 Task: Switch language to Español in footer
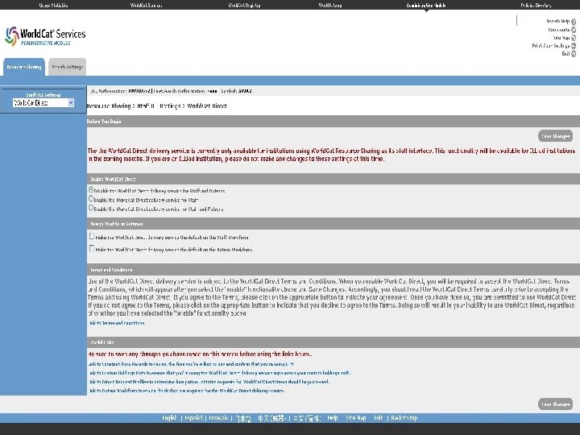(193, 418)
